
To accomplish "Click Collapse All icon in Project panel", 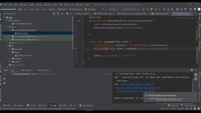I will tap(62, 13).
